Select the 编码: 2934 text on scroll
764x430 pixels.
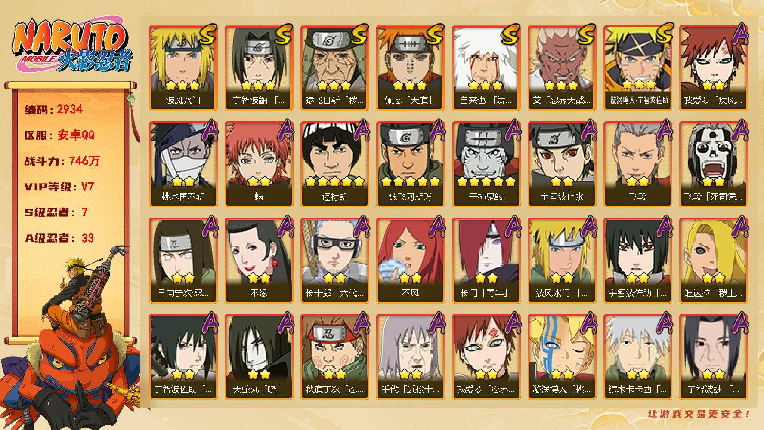[x=54, y=109]
